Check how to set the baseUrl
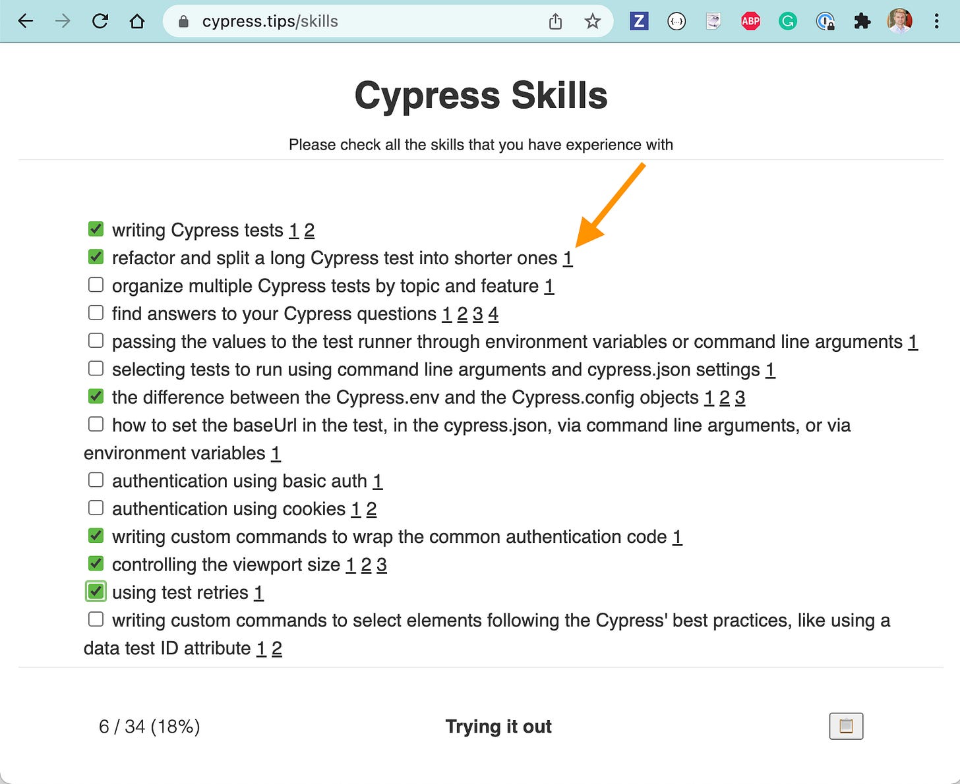 coord(96,424)
